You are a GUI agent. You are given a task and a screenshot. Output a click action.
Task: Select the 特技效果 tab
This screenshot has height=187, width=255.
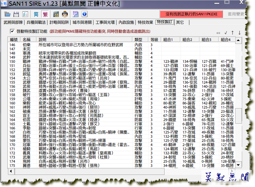(x=145, y=22)
